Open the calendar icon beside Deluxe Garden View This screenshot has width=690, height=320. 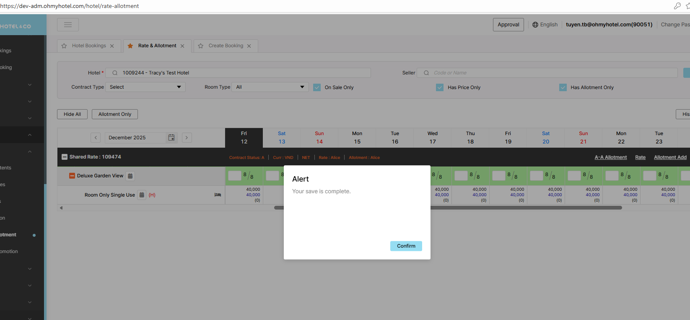pos(130,176)
